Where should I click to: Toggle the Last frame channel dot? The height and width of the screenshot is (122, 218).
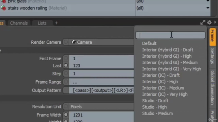pos(66,65)
